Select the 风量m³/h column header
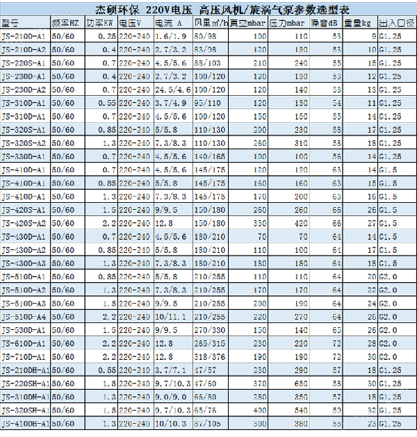417x437 pixels. [211, 23]
